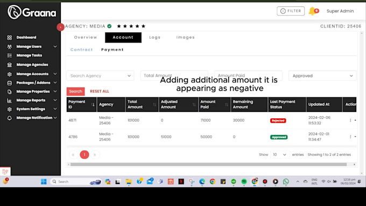This screenshot has width=366, height=206.
Task: Click the Manage Tasks list icon
Action: (9, 55)
